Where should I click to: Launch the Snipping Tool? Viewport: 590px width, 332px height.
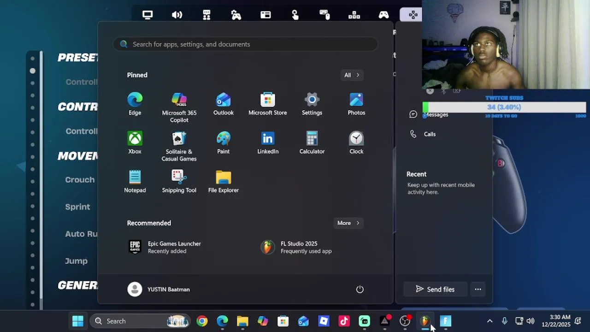click(179, 182)
